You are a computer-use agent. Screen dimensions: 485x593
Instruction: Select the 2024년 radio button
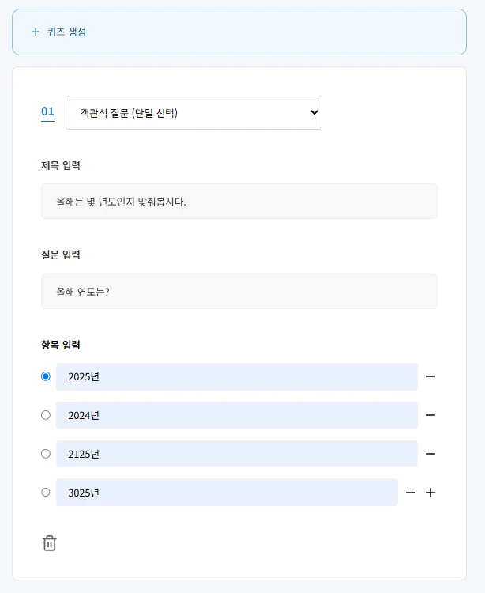(x=46, y=415)
